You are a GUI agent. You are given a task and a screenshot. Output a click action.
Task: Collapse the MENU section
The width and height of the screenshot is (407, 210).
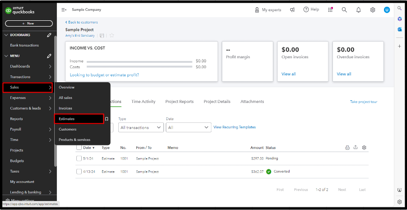[x=6, y=56]
